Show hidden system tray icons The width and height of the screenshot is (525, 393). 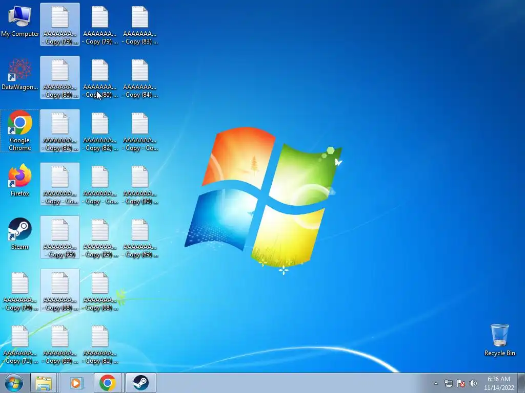(436, 383)
